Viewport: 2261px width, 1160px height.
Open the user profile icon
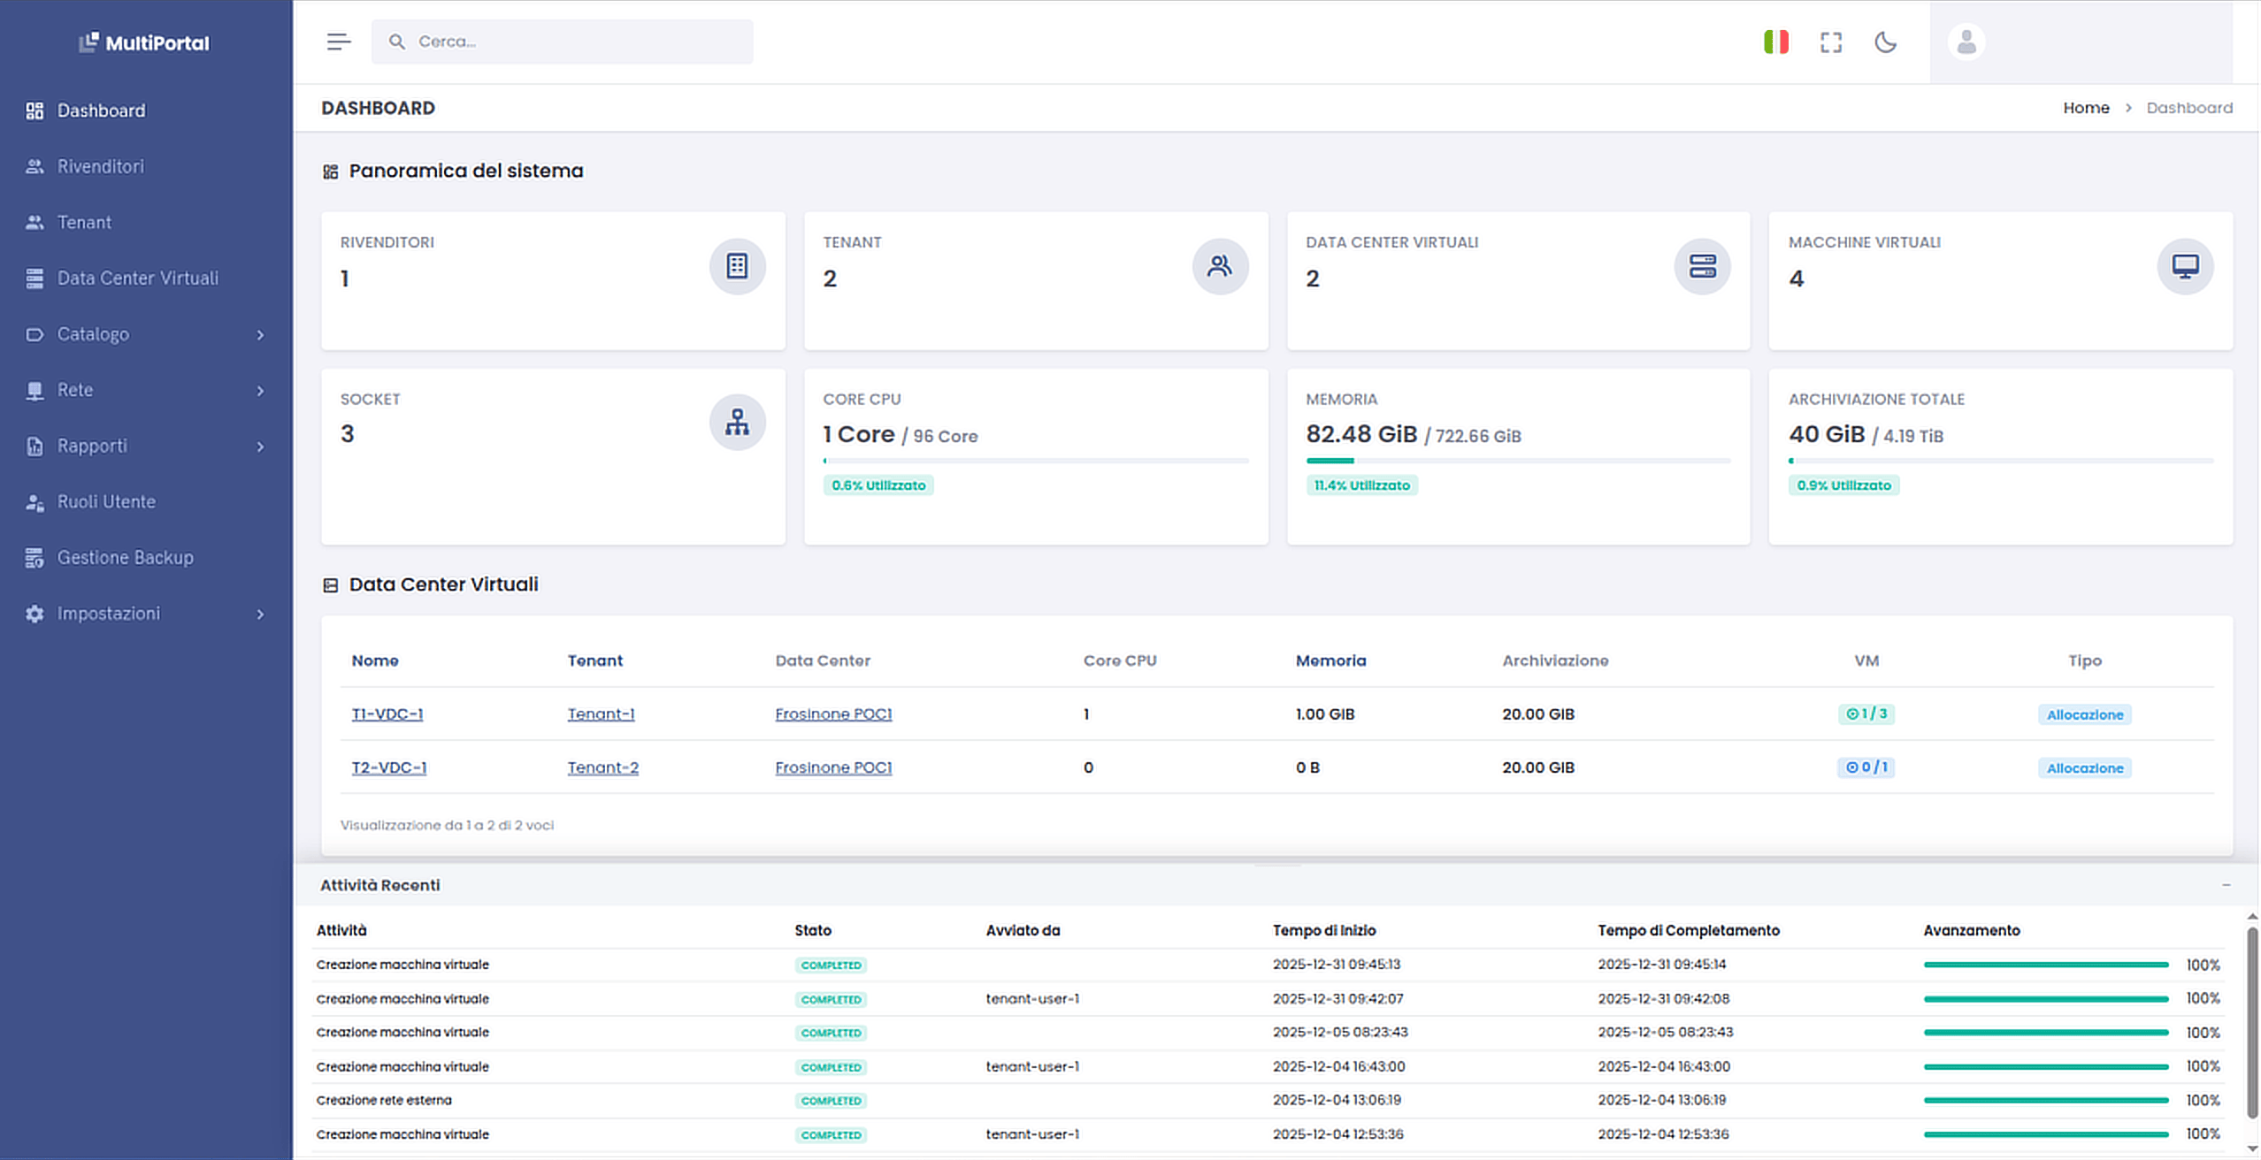(x=1966, y=41)
